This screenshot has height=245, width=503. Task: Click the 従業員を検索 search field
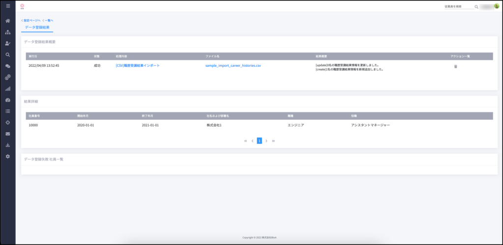pos(459,6)
